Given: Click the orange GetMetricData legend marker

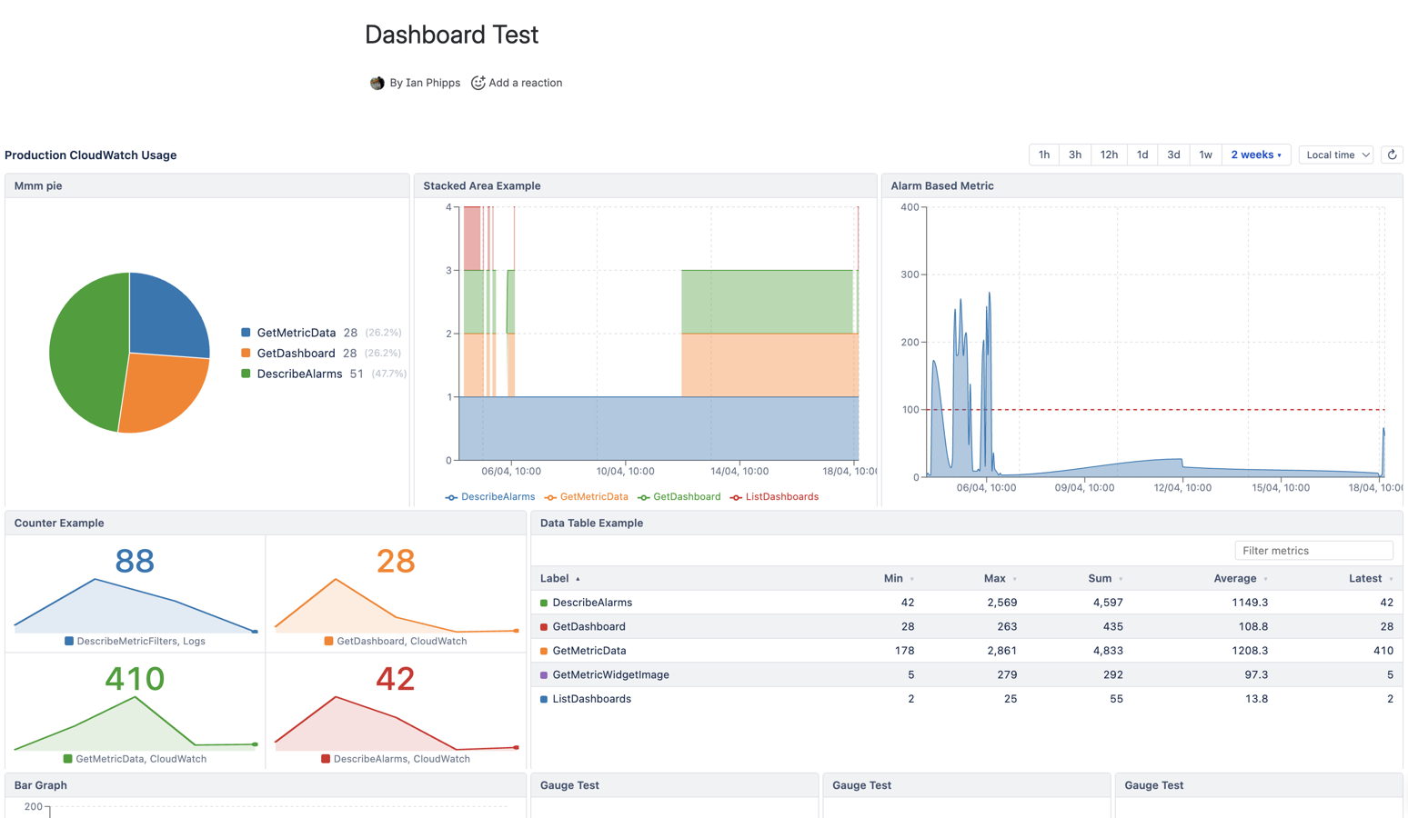Looking at the screenshot, I should (x=549, y=496).
